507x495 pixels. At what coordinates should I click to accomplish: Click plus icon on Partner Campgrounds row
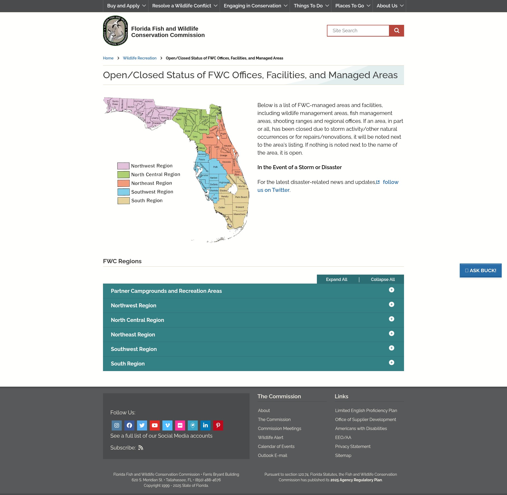point(392,290)
